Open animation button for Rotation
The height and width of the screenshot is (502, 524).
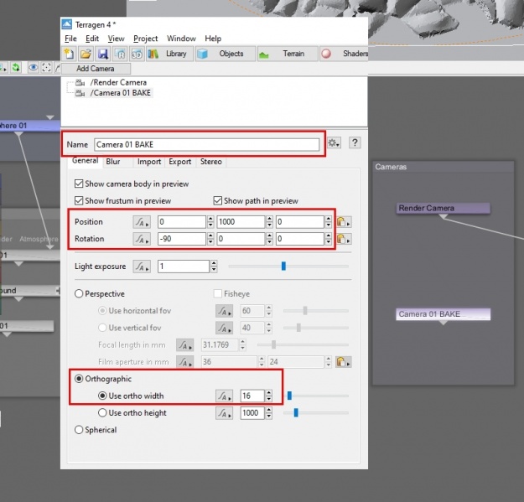142,239
